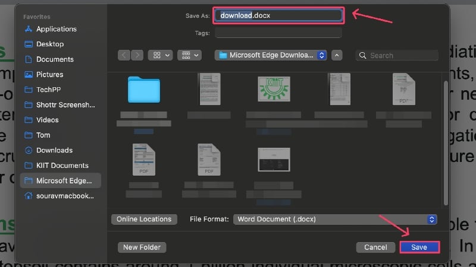Click the Online Locations button

[144, 219]
